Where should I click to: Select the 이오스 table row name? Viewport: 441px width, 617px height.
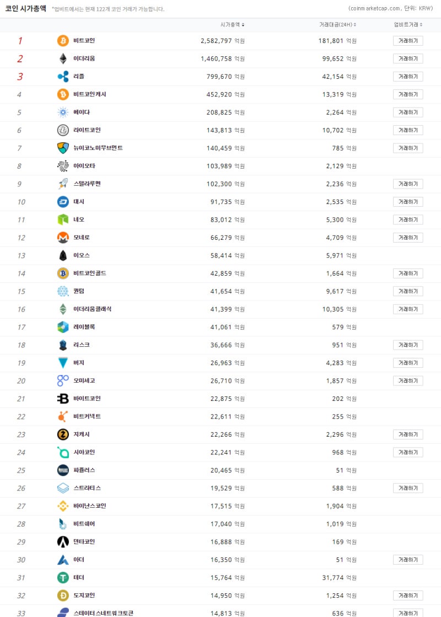[x=81, y=255]
